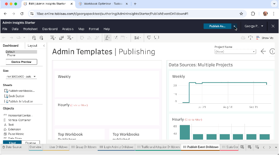Open the Worksheet menu

[x=30, y=29]
